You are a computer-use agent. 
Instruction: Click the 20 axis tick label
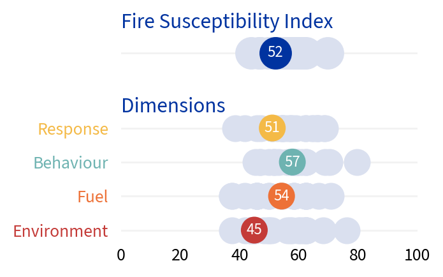180,255
